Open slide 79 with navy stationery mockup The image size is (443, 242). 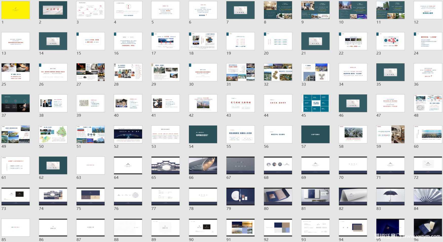[x=240, y=197]
